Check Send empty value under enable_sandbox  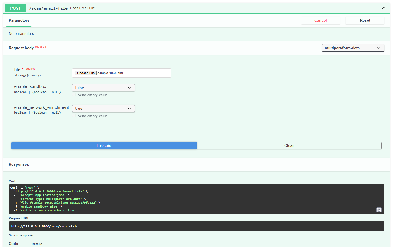(74, 95)
